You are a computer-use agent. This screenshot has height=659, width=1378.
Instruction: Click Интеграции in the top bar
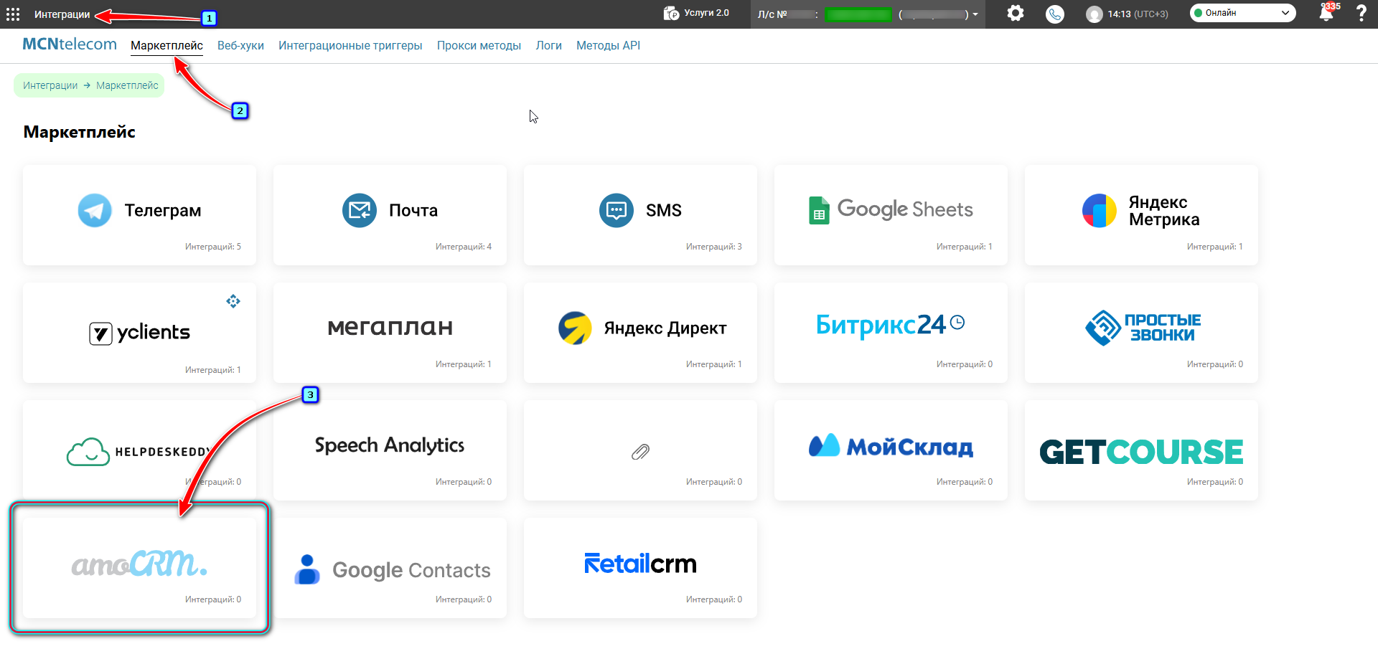click(x=62, y=14)
